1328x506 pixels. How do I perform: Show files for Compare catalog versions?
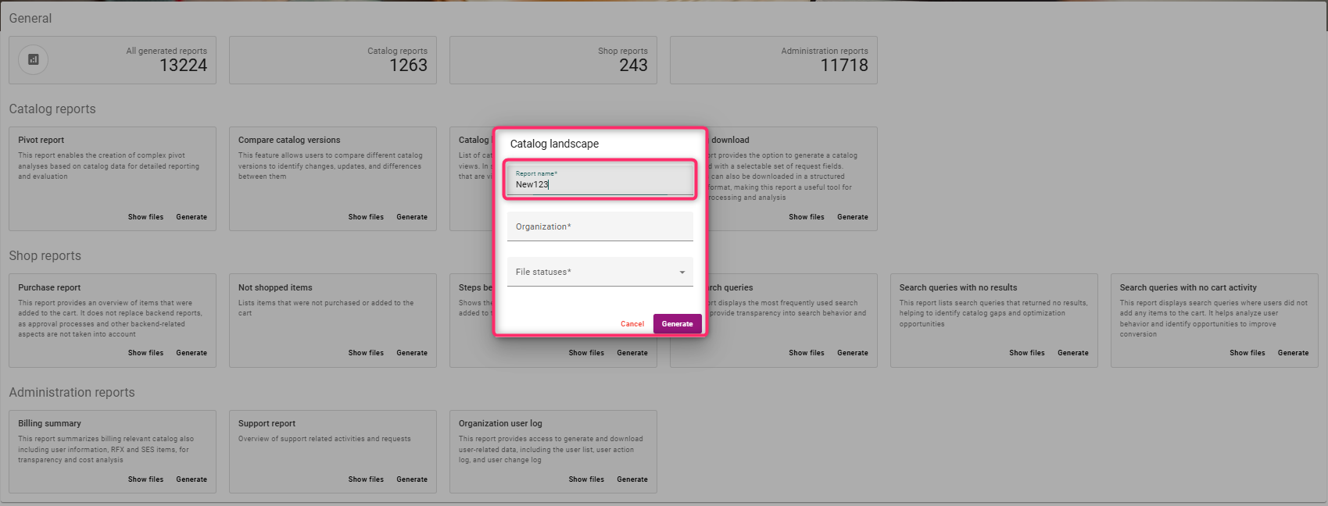coord(366,217)
